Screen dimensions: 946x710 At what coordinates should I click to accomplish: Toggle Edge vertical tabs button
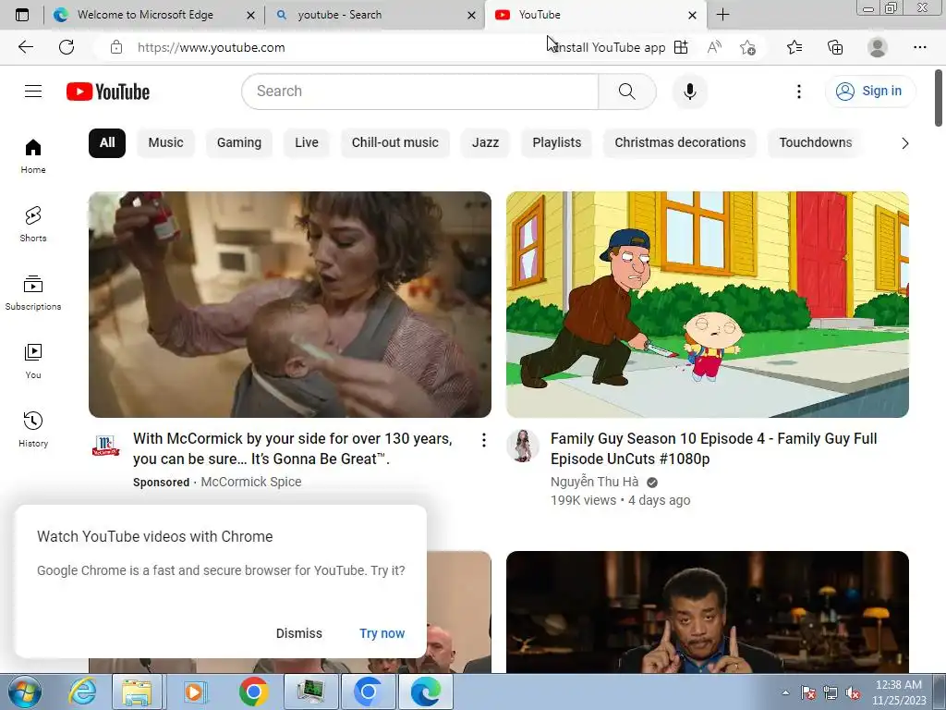[22, 15]
